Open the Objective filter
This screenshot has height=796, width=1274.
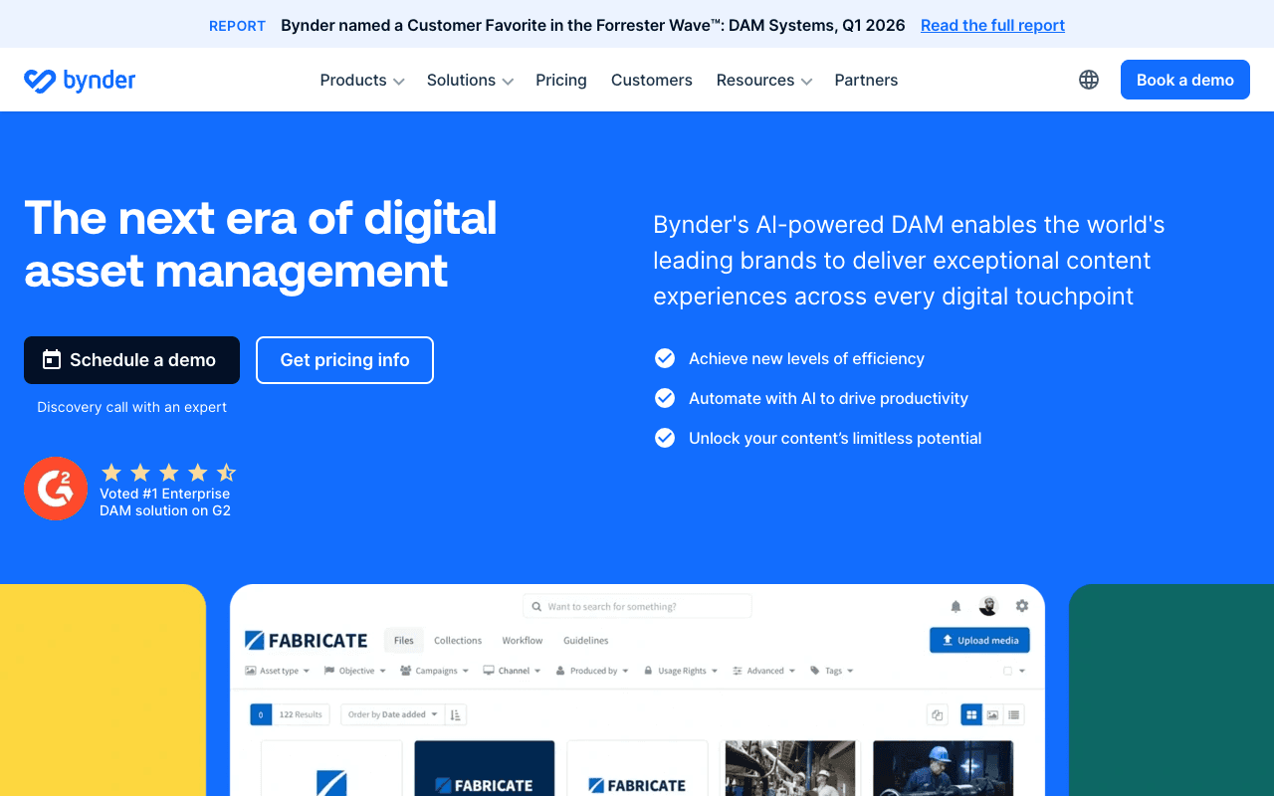coord(355,671)
